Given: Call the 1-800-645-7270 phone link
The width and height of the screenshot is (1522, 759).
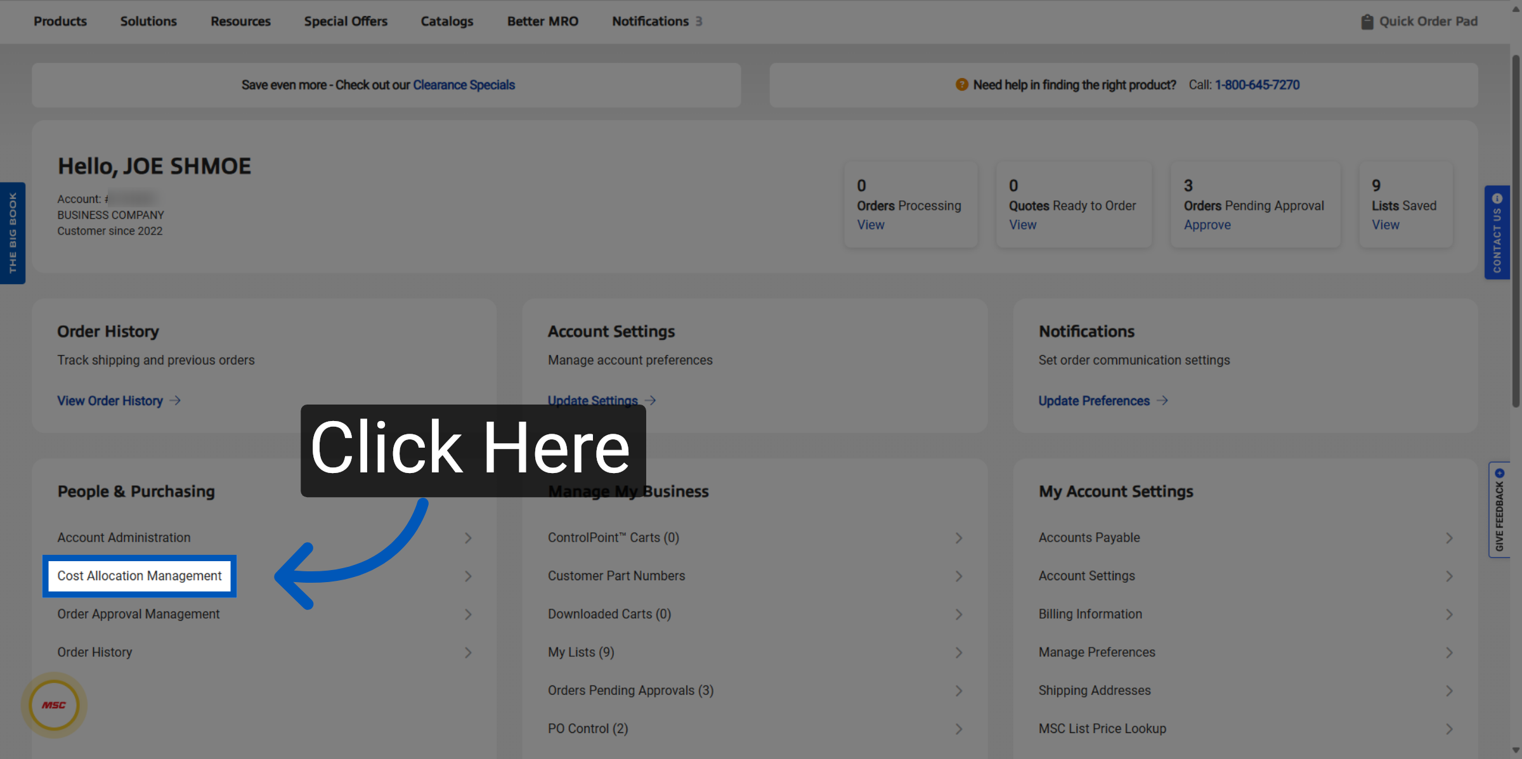Looking at the screenshot, I should pos(1257,85).
